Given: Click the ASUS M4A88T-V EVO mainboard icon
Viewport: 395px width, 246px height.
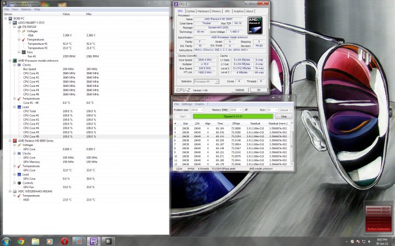Looking at the screenshot, I should 15,22.
